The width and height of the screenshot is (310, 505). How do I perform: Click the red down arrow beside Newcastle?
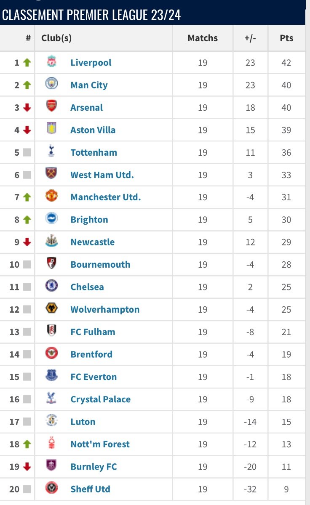[x=27, y=242]
